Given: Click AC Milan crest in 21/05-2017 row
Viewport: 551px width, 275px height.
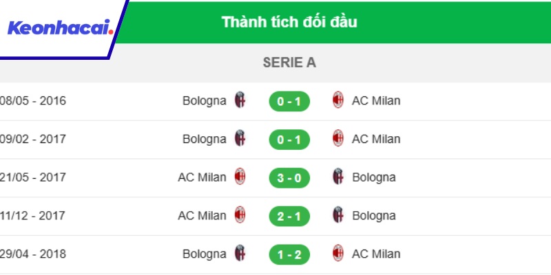Looking at the screenshot, I should click(240, 177).
